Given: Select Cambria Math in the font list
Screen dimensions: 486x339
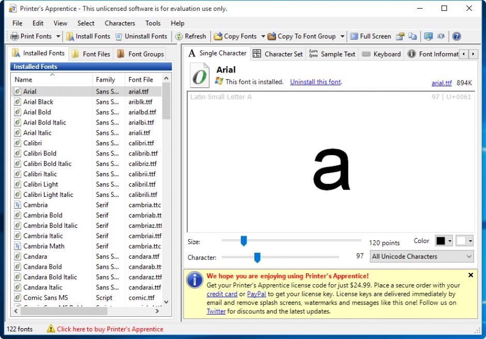Looking at the screenshot, I should click(x=44, y=246).
